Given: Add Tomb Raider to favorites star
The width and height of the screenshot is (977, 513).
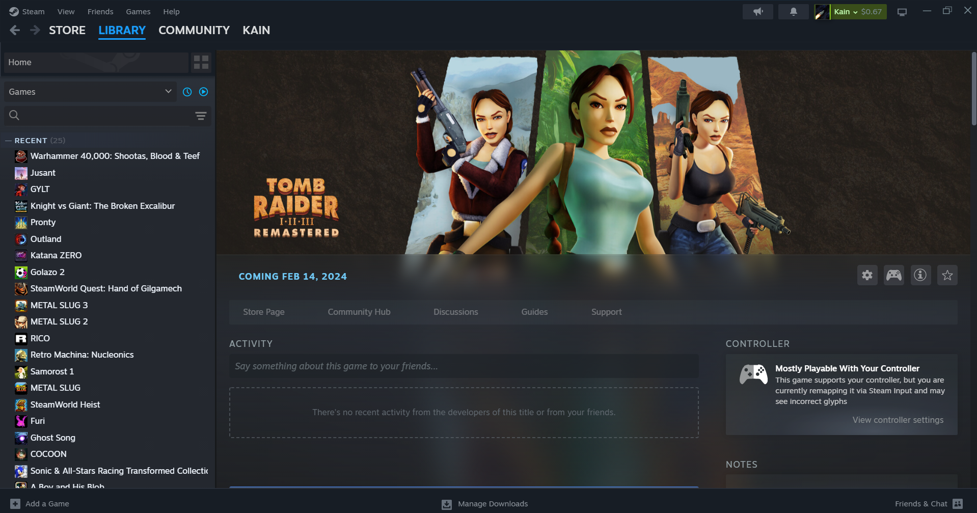Looking at the screenshot, I should pyautogui.click(x=947, y=276).
